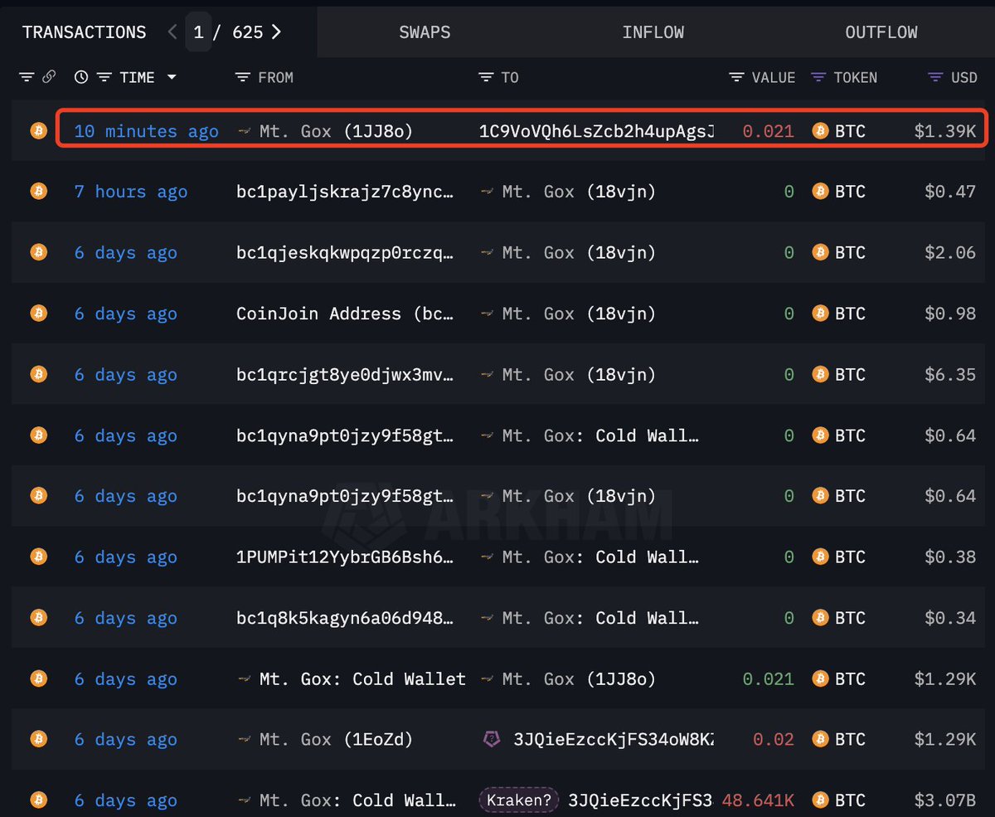Click the leftmost filter icon in the header row

pyautogui.click(x=27, y=76)
